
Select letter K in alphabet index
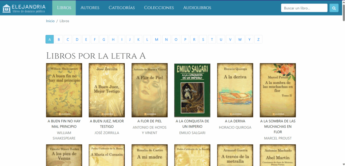[138, 39]
